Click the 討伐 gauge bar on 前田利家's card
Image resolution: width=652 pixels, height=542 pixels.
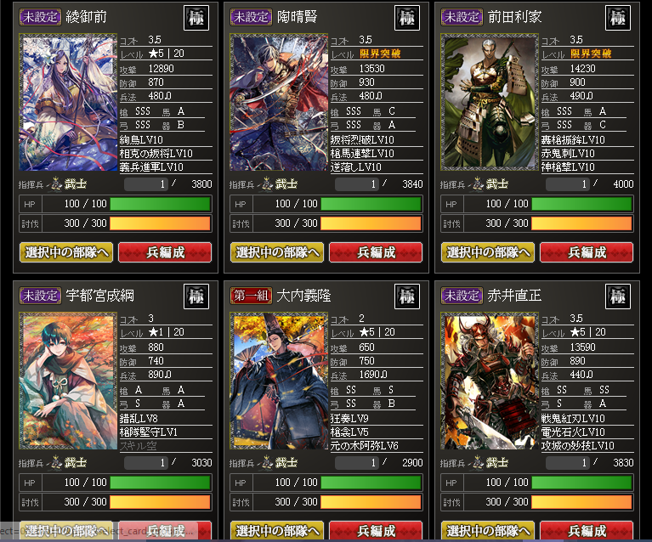point(581,223)
